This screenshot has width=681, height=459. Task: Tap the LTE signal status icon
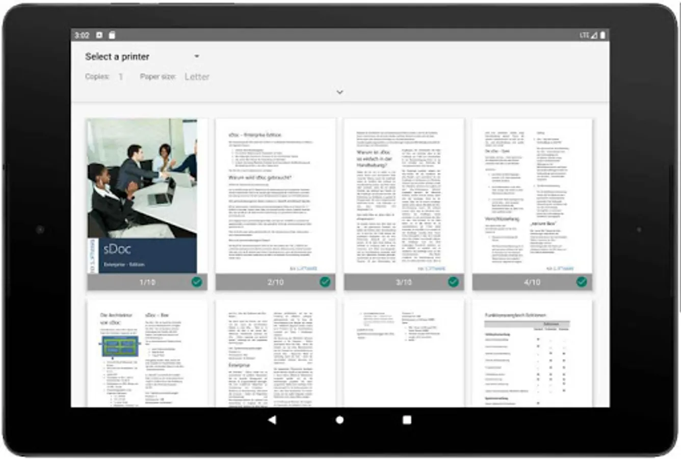588,35
